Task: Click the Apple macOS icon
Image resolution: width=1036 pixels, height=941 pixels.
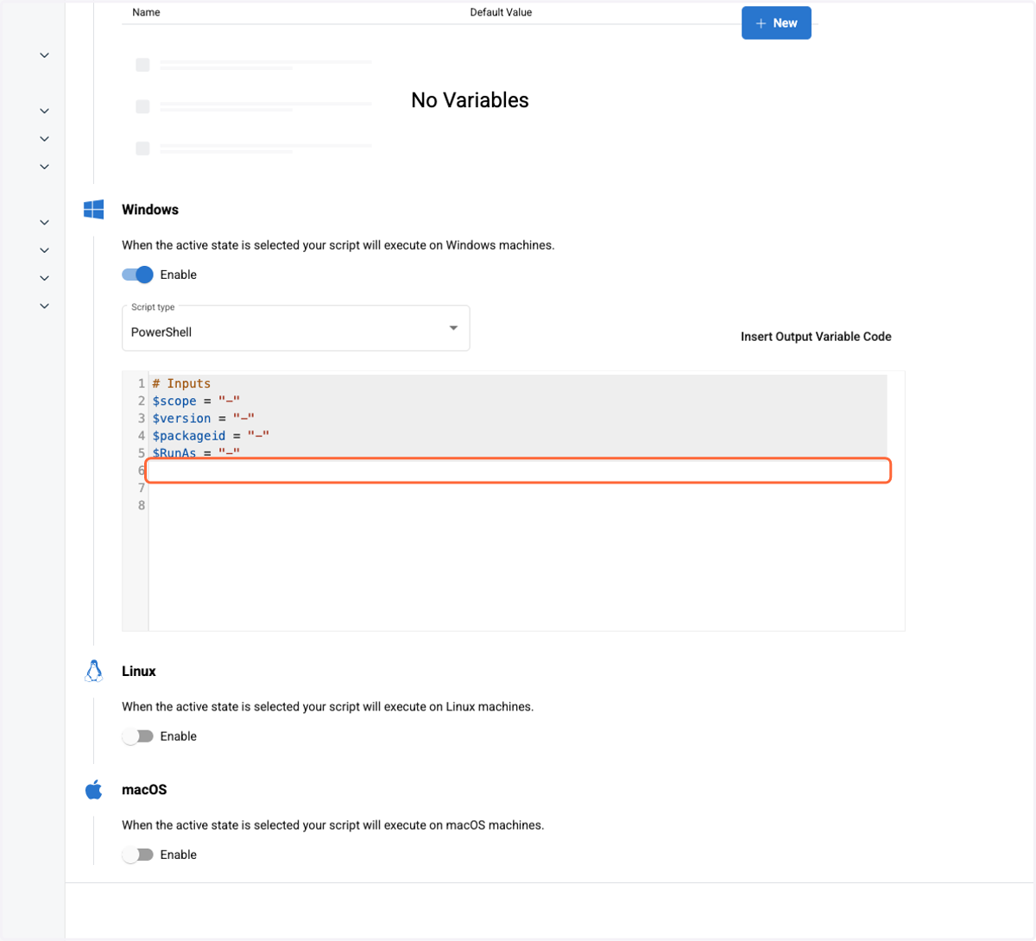Action: pyautogui.click(x=94, y=789)
